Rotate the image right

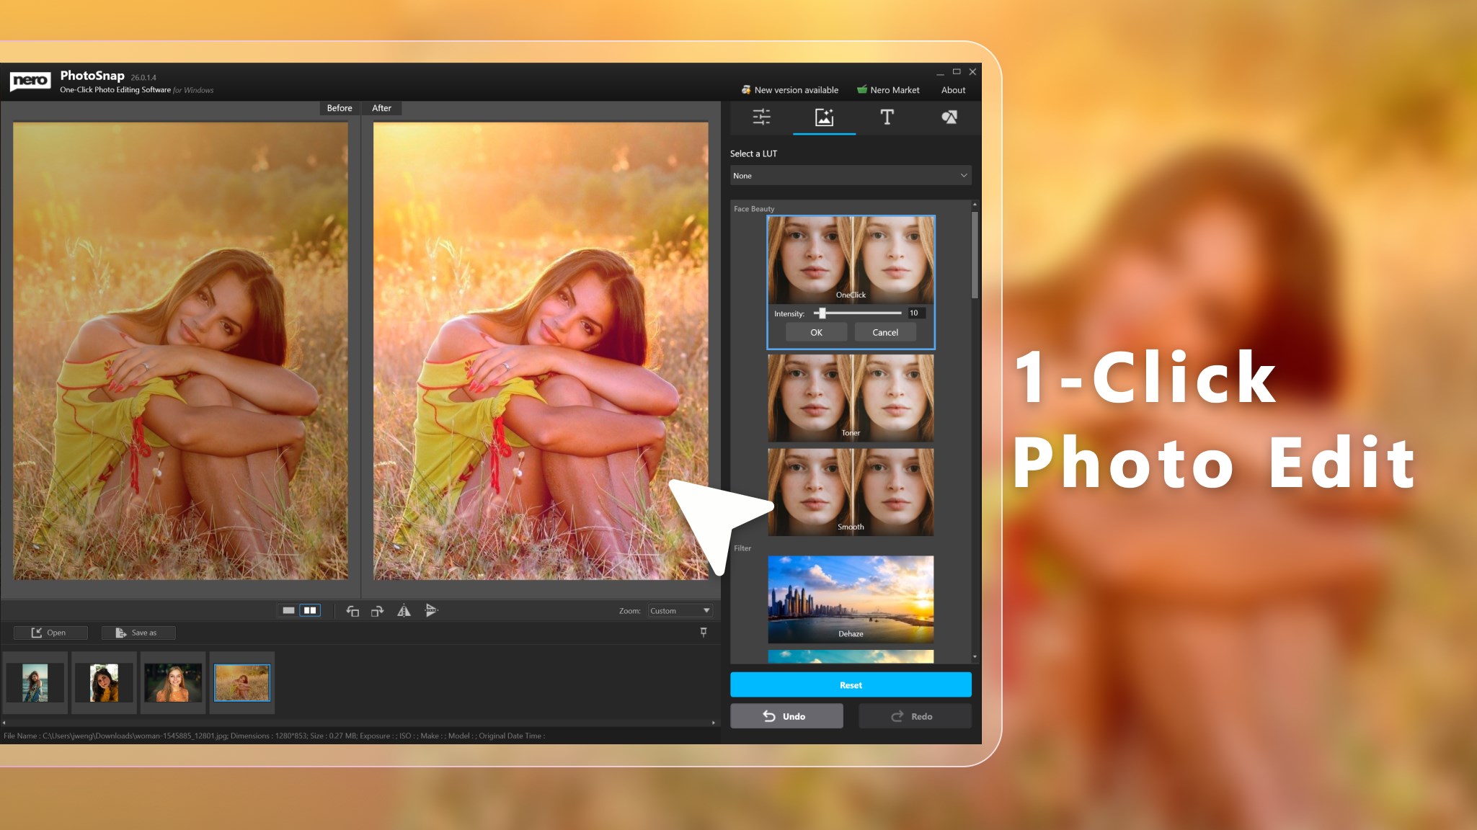pos(377,611)
